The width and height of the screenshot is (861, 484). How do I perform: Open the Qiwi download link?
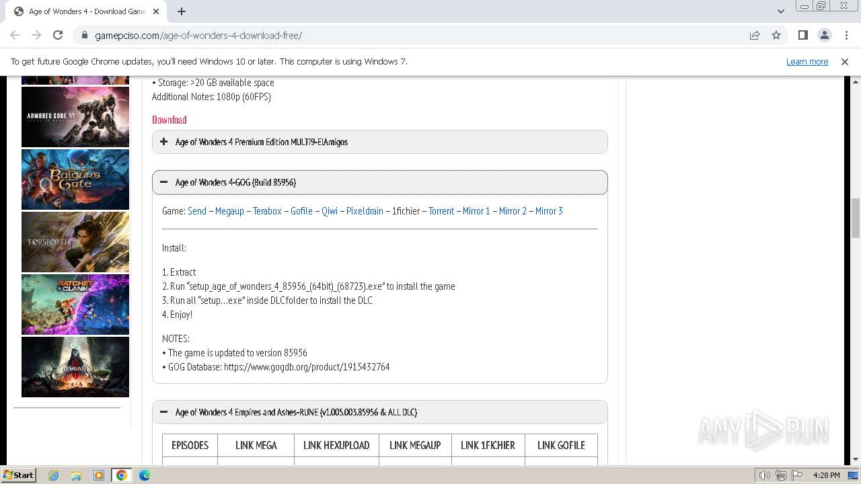tap(330, 211)
